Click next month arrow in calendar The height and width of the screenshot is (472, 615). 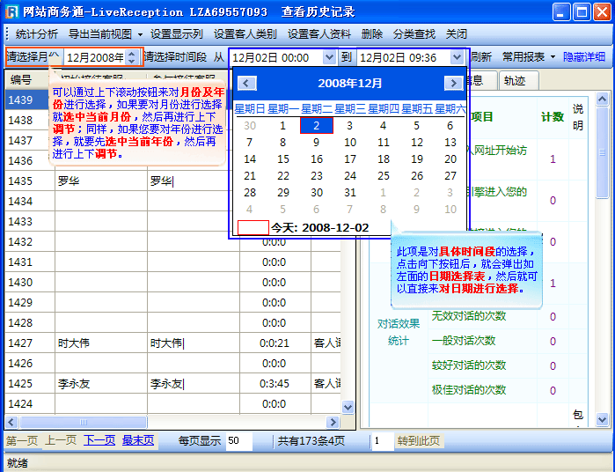pos(453,84)
